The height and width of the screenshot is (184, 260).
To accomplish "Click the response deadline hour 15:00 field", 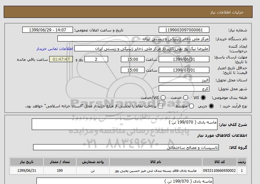I will 133,59.
